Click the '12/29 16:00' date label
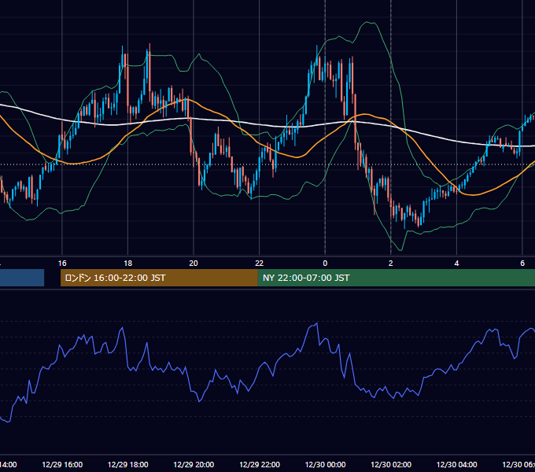535x472 pixels. [x=62, y=465]
